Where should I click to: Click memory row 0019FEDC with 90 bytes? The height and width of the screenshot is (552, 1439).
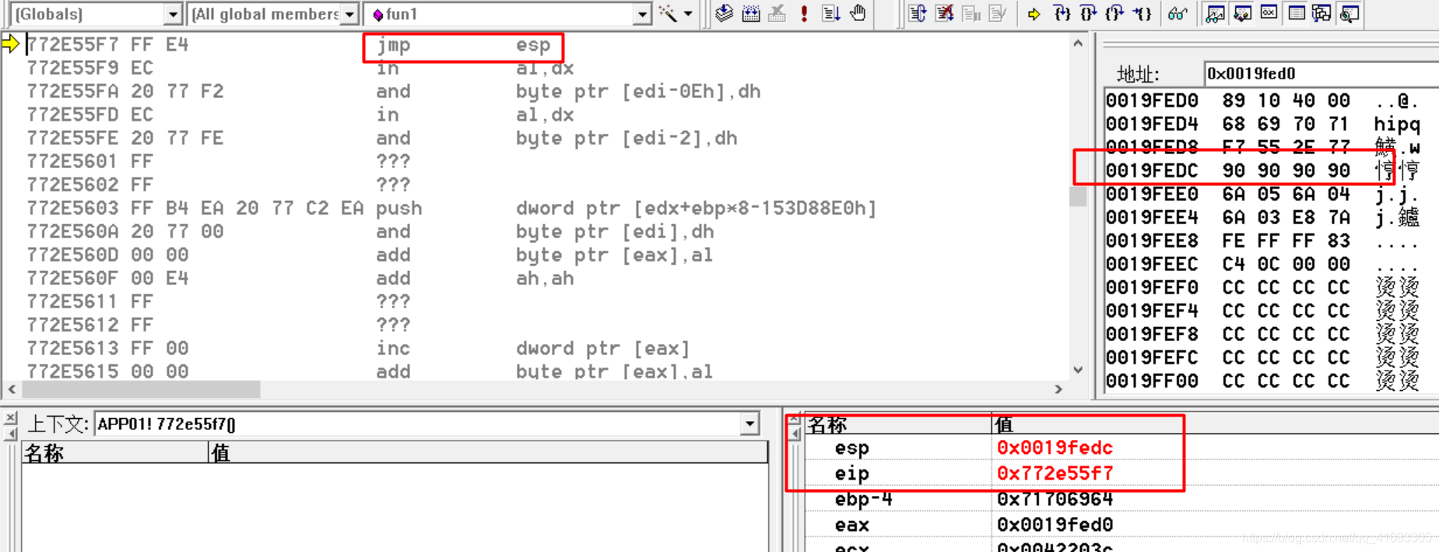[1262, 171]
